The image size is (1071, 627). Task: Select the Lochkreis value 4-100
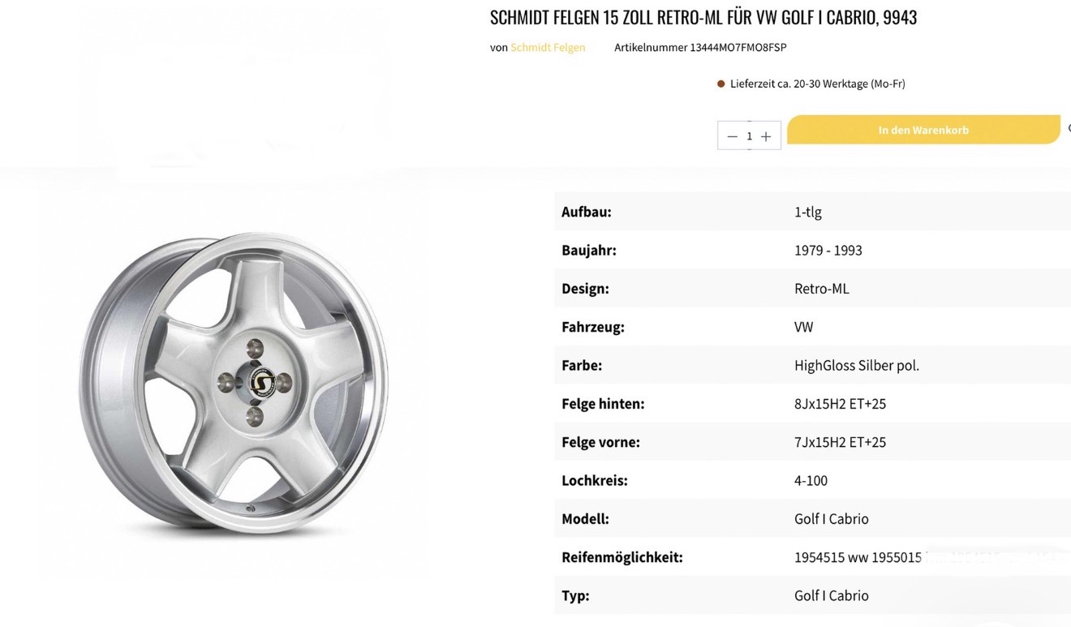pyautogui.click(x=811, y=481)
